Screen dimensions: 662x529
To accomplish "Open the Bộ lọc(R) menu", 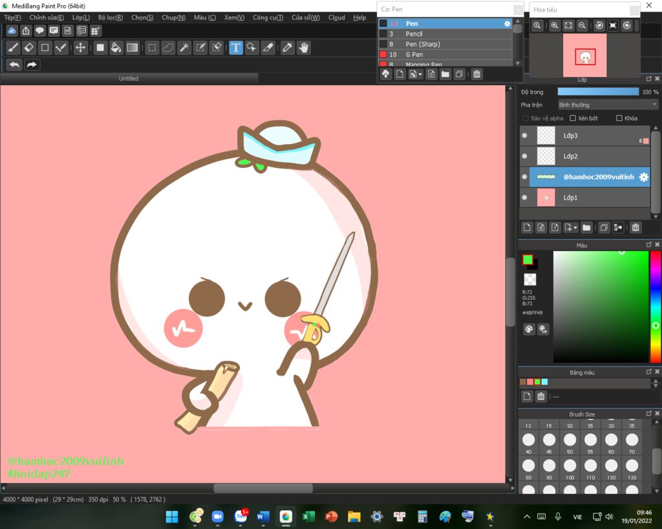I will (110, 17).
